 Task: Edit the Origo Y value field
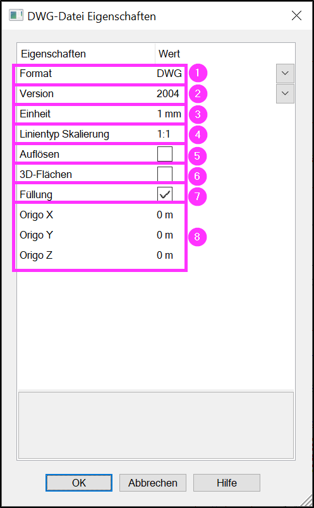pos(165,235)
